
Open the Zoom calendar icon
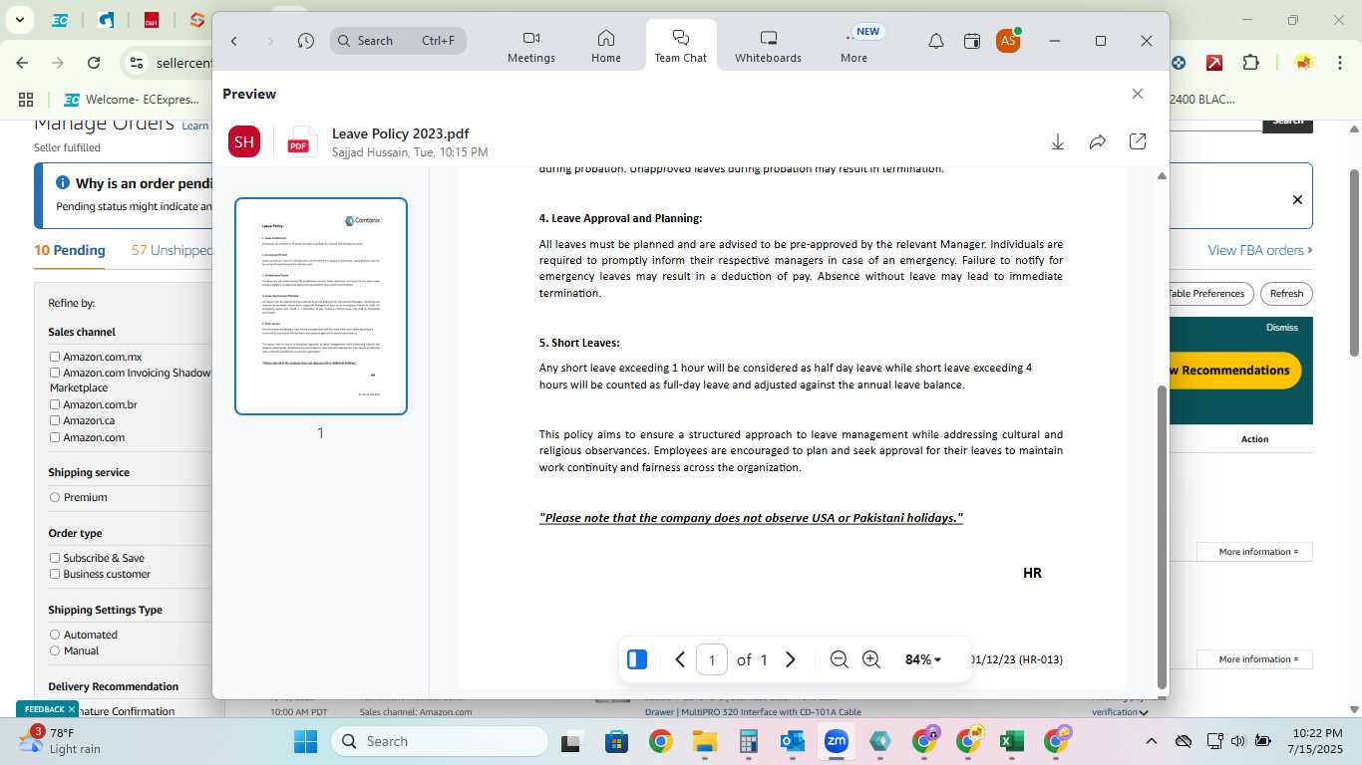(972, 41)
